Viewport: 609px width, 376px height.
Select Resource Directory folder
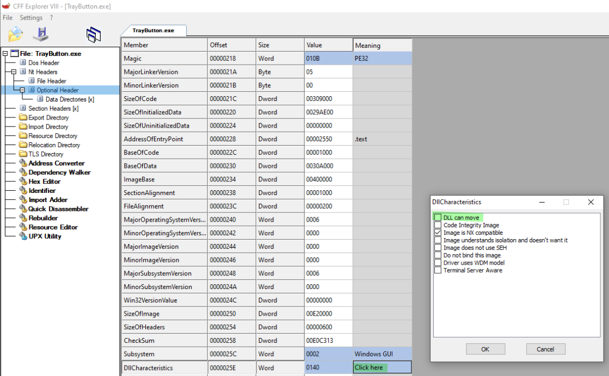[x=52, y=136]
